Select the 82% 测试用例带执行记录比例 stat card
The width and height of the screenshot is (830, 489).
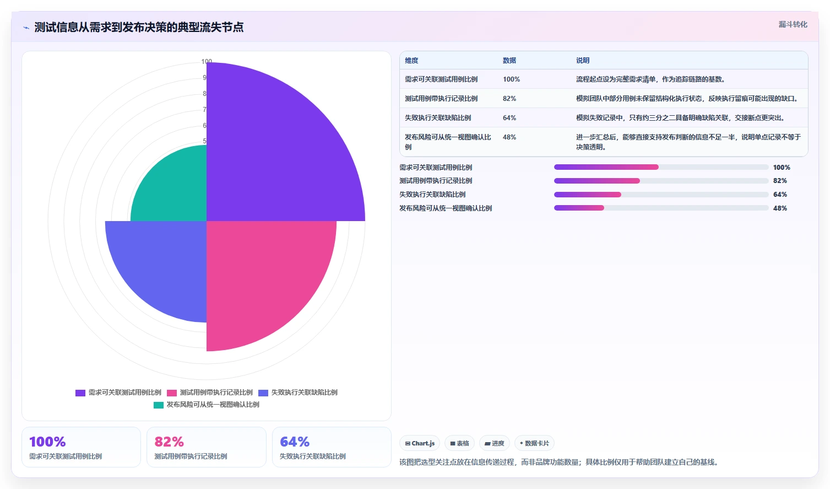point(207,447)
